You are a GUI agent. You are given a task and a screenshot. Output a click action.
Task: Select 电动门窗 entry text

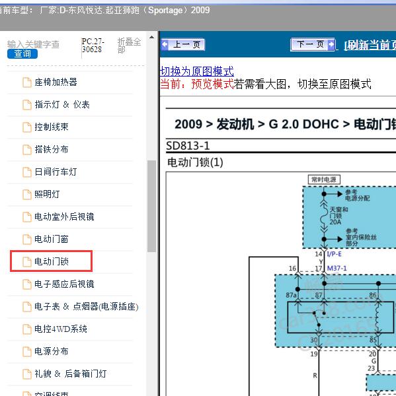point(52,239)
